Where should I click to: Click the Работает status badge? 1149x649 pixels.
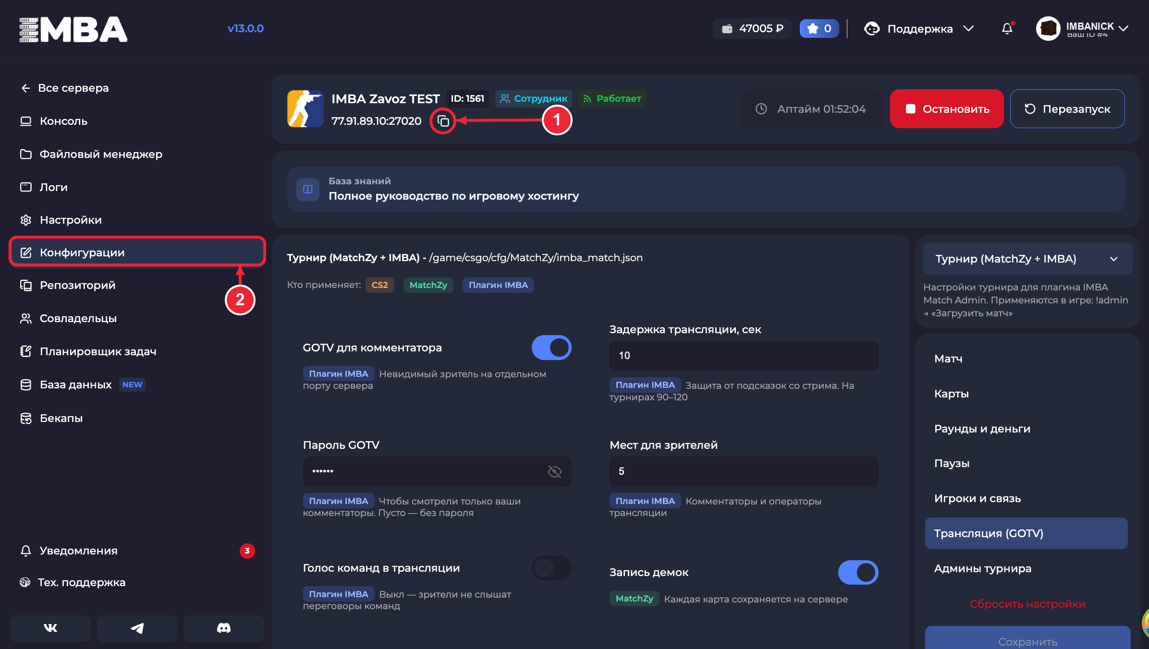[612, 98]
